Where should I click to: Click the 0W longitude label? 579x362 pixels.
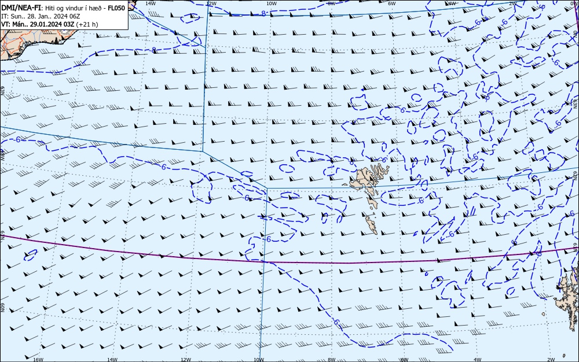point(575,3)
